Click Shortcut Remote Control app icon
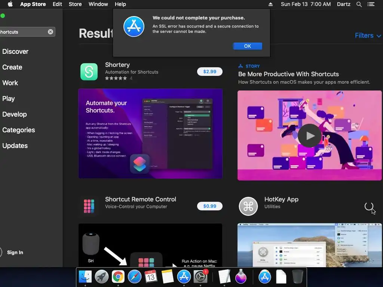Screen dimensions: 383x287 (89, 206)
